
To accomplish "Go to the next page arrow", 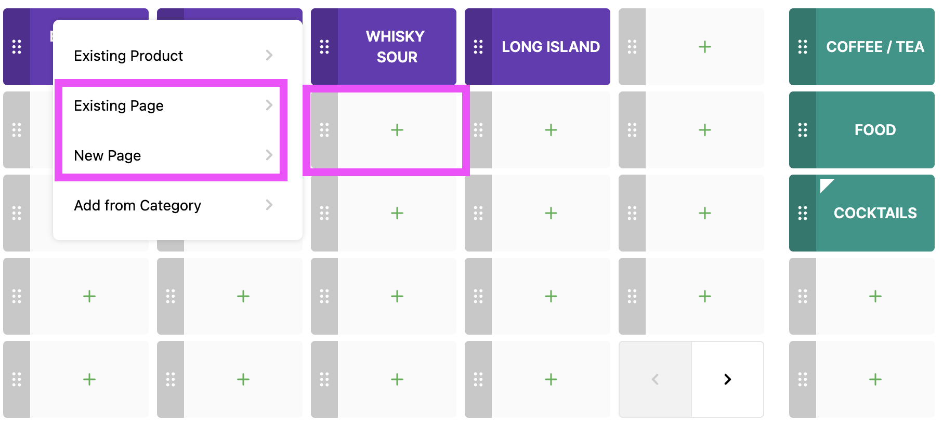I will (x=727, y=379).
